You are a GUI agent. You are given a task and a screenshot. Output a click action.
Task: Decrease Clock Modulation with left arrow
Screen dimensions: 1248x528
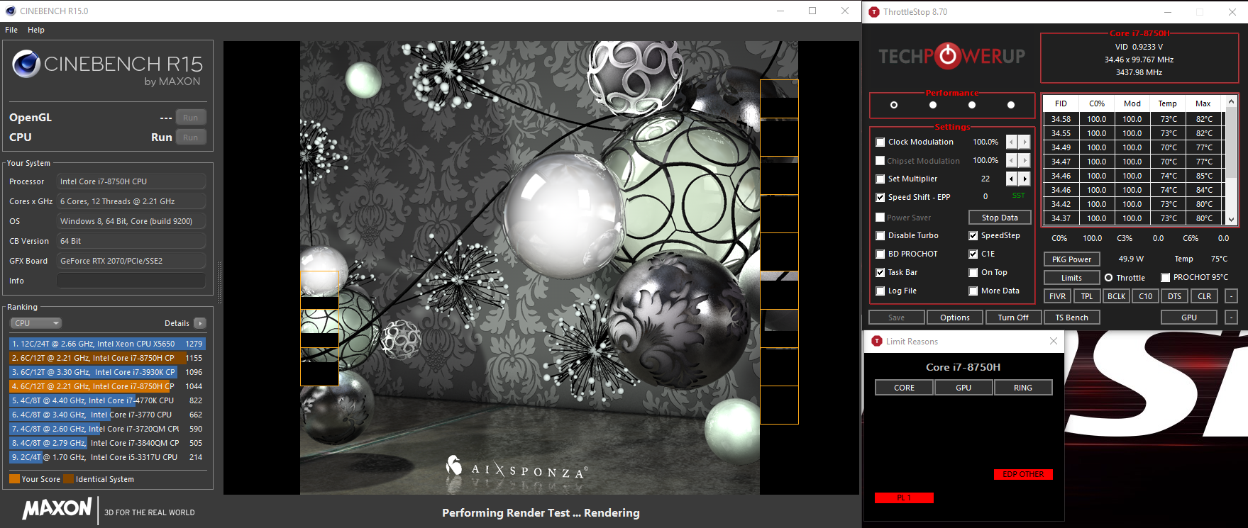[x=1012, y=142]
